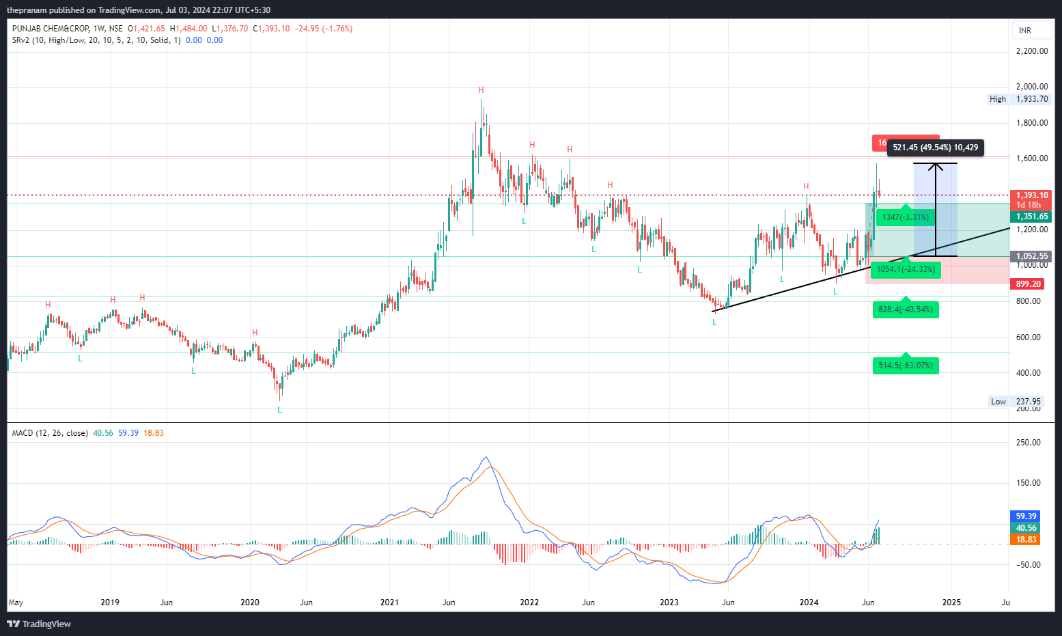Click the May label on the time axis

[x=16, y=603]
